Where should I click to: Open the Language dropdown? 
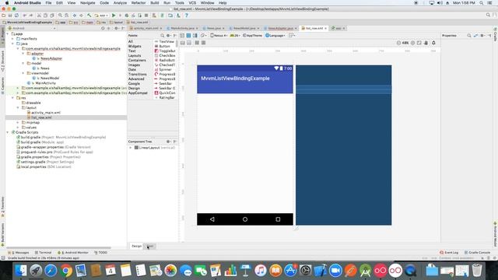coord(275,36)
